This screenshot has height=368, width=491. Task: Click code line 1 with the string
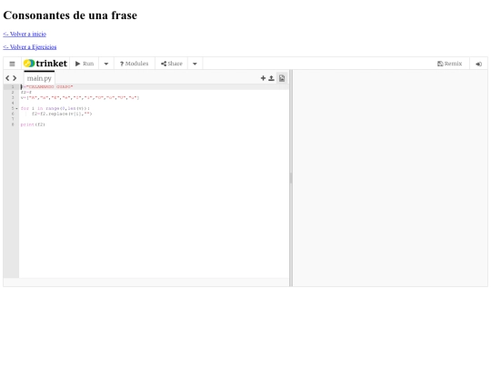pyautogui.click(x=47, y=86)
